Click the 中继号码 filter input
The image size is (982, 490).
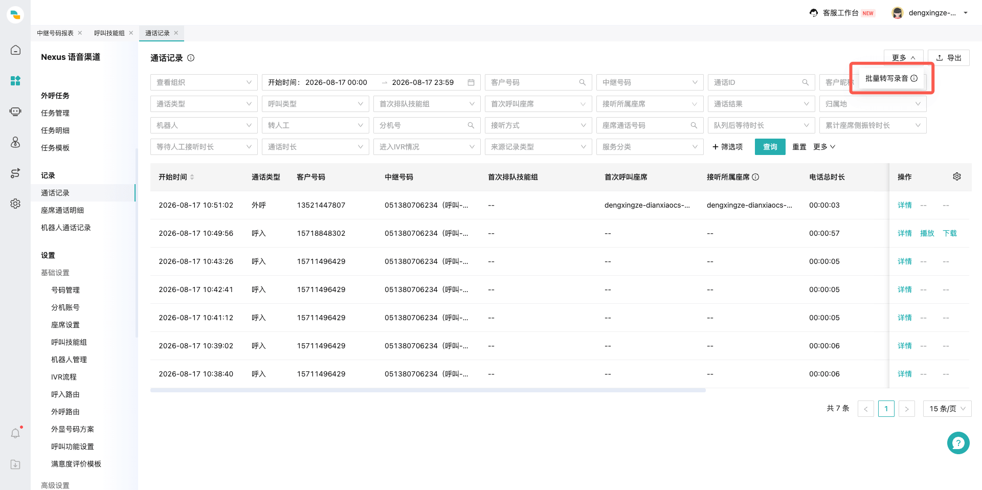[x=650, y=82]
